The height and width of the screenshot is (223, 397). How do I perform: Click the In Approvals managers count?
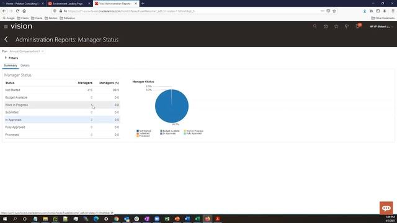(91, 120)
